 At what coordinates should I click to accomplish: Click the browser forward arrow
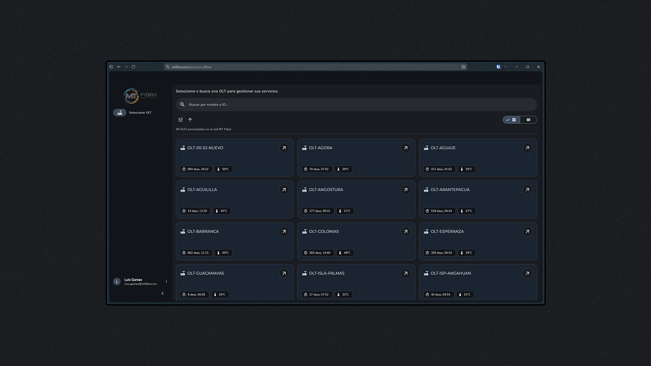click(x=126, y=67)
